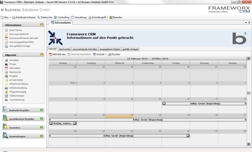Select Aufbau Gerüst entry starting Freitag 12
The height and width of the screenshot is (152, 252).
point(204,104)
